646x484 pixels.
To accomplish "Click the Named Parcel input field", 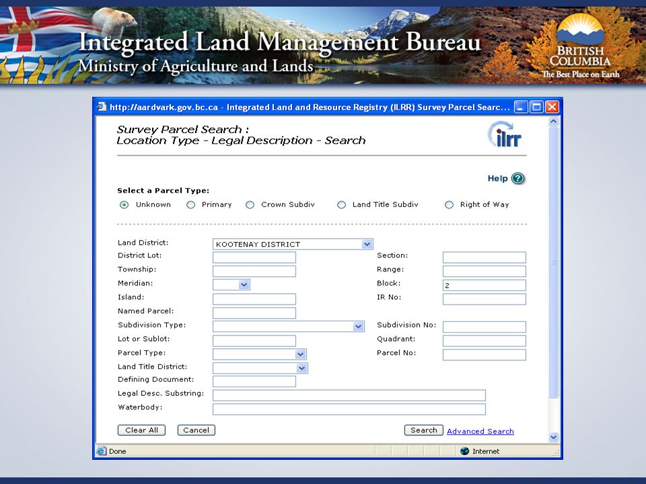I will pos(254,313).
